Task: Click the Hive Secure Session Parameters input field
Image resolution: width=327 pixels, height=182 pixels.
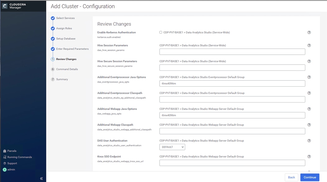Action: [x=232, y=67]
